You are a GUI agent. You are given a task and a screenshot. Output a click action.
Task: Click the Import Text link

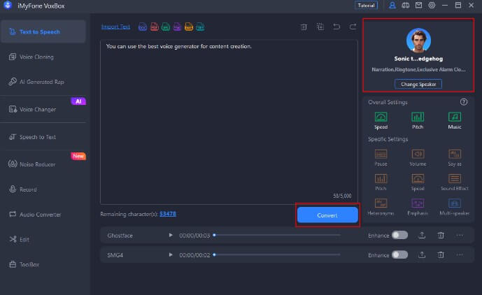(115, 27)
